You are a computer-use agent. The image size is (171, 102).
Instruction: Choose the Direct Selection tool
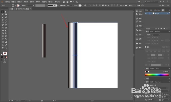pyautogui.click(x=6, y=12)
